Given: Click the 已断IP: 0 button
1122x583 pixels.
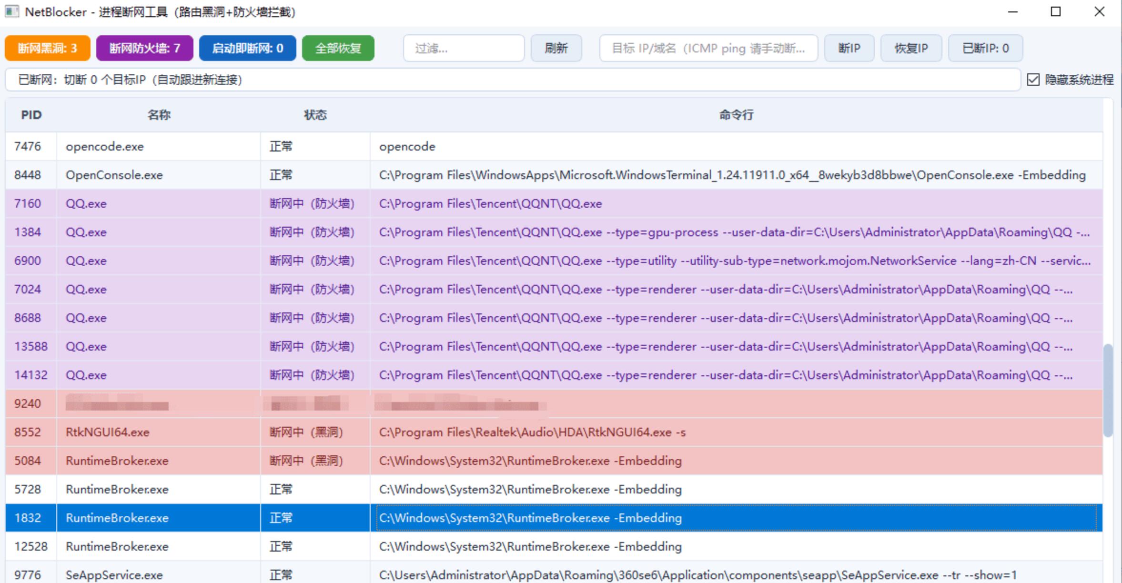Looking at the screenshot, I should coord(985,48).
